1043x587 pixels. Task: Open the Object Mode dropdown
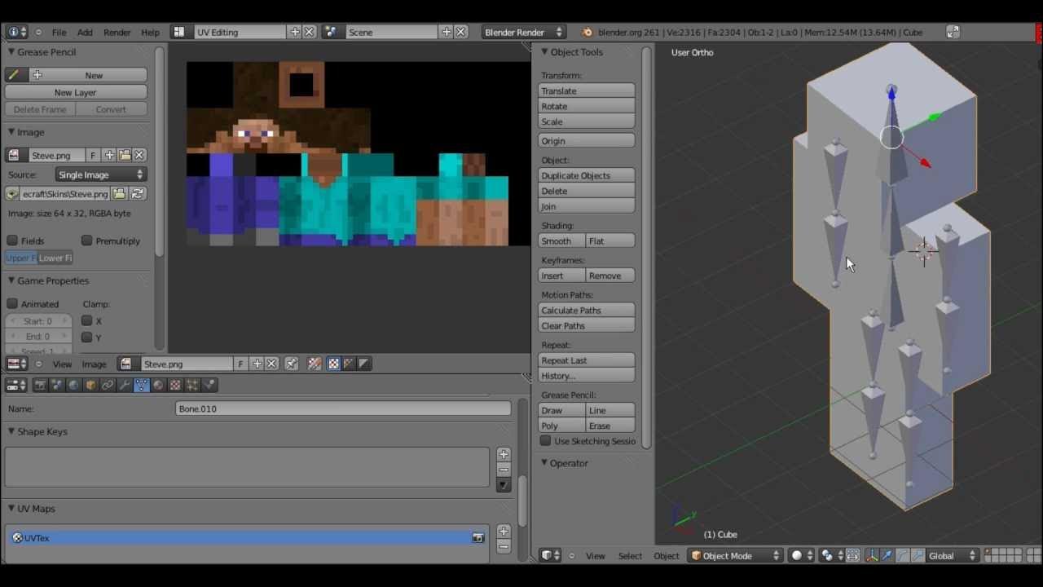tap(734, 555)
